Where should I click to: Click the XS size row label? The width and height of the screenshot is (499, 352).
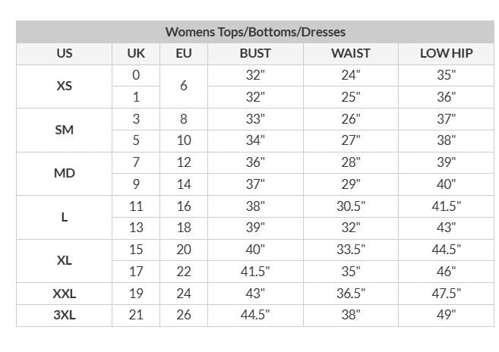pyautogui.click(x=65, y=86)
